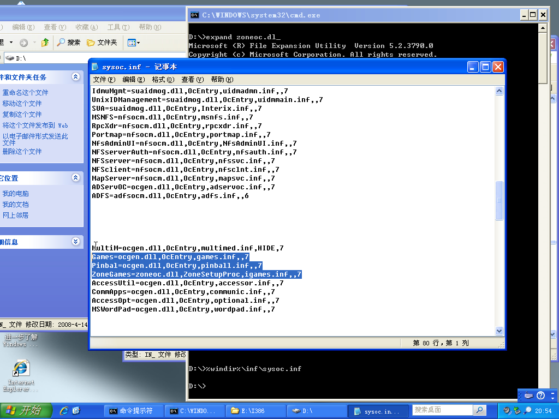Click the 搜索 search toolbar button
The image size is (559, 419).
[x=69, y=43]
